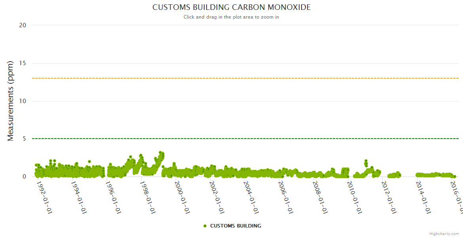
Task: Click the y-axis label 10
Action: [x=23, y=101]
